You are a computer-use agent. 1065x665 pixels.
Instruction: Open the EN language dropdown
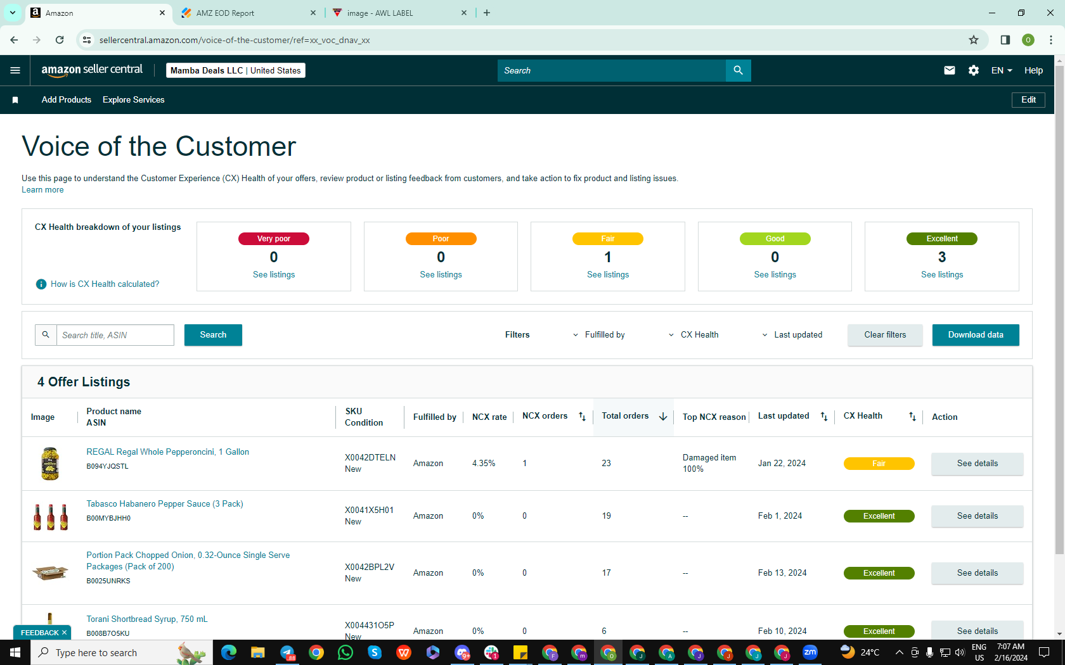pyautogui.click(x=1002, y=70)
